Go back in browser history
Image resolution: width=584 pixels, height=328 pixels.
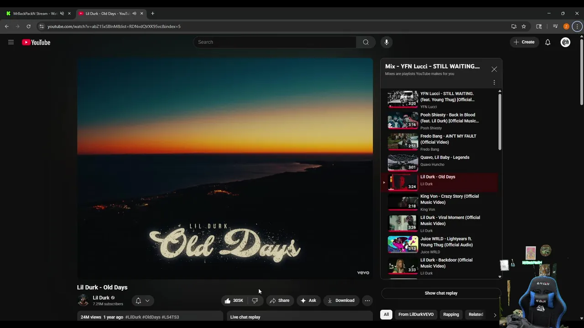click(x=7, y=26)
